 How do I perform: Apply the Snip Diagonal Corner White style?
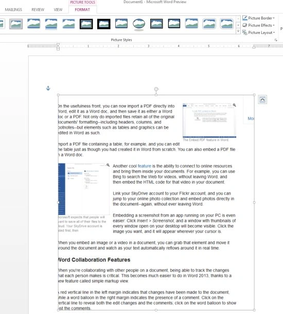227,24
